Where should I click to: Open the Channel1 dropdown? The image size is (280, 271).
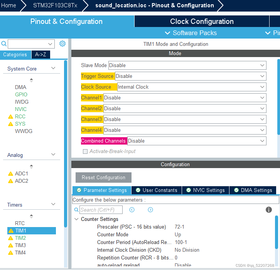coord(185,98)
